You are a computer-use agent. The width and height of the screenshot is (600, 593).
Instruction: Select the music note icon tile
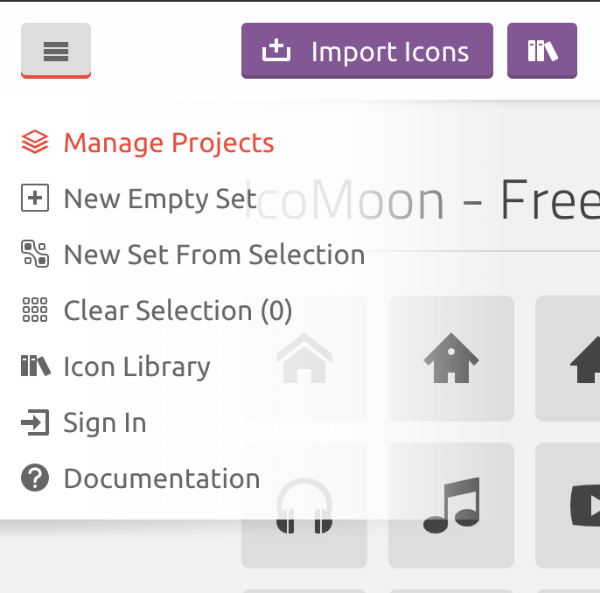click(451, 506)
